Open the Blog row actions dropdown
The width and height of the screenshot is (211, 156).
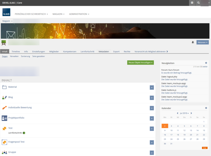(152, 98)
